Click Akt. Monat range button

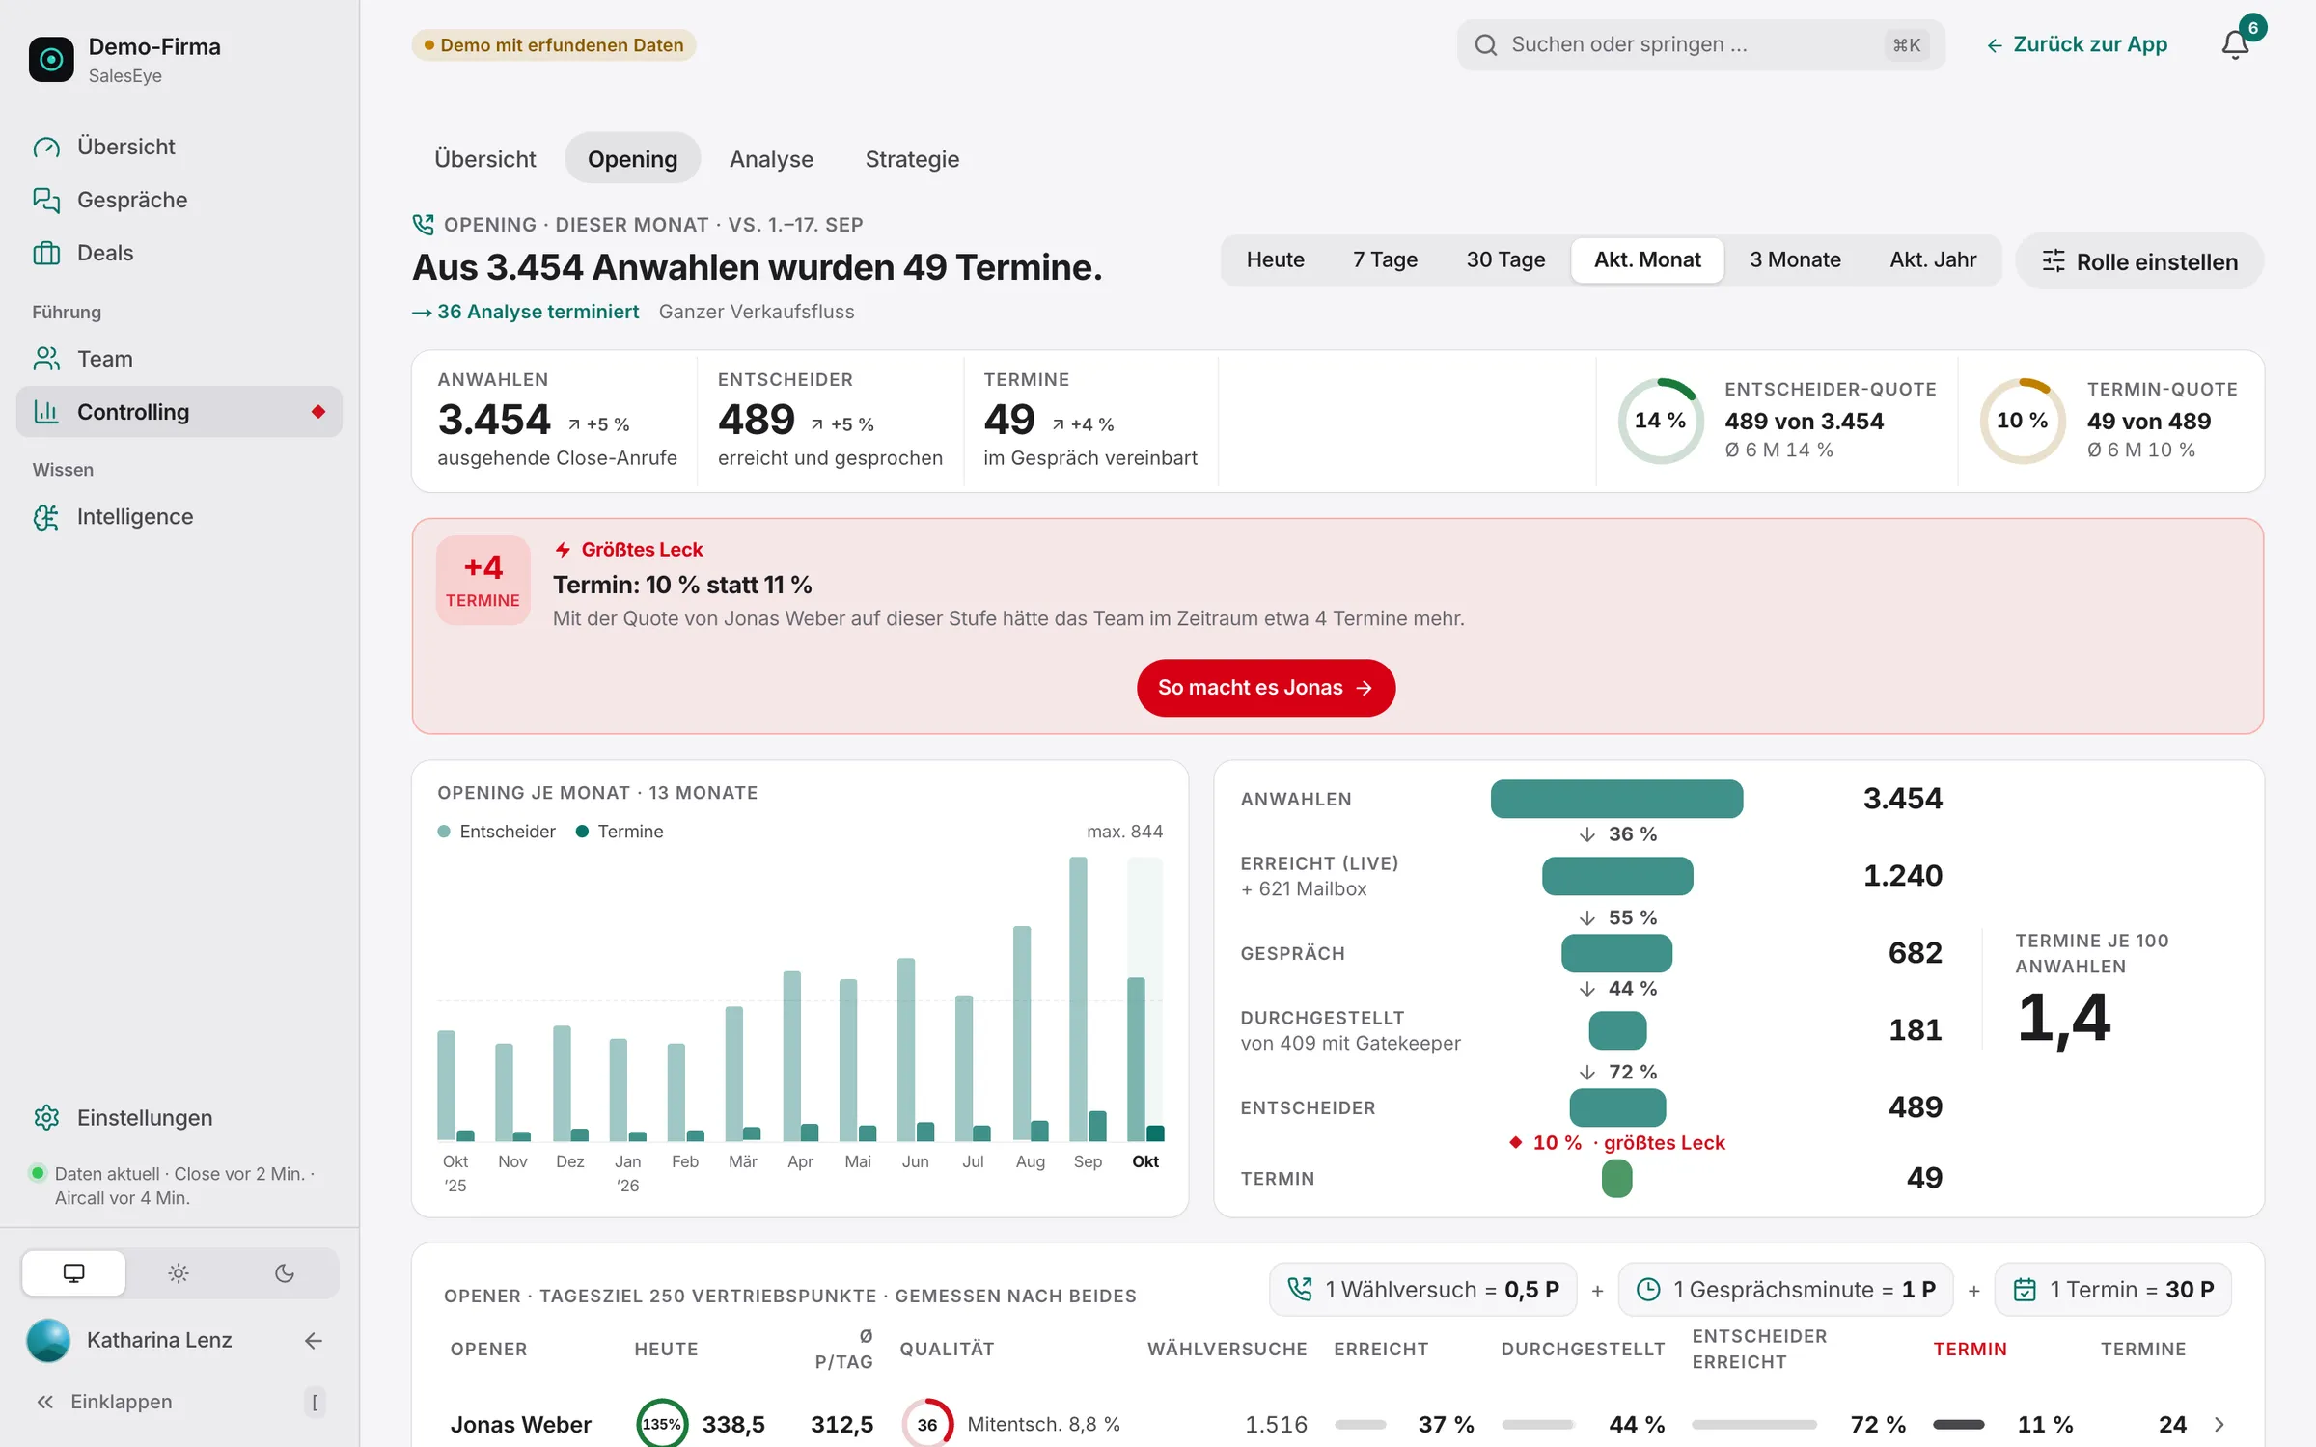tap(1647, 260)
